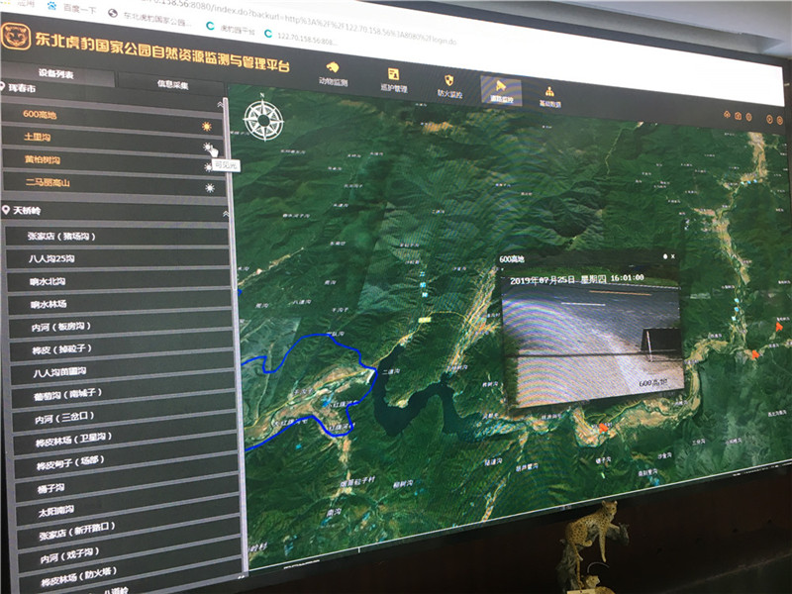The height and width of the screenshot is (594, 792).
Task: Toggle the sun icon on 二马层高山 row
Action: (210, 188)
